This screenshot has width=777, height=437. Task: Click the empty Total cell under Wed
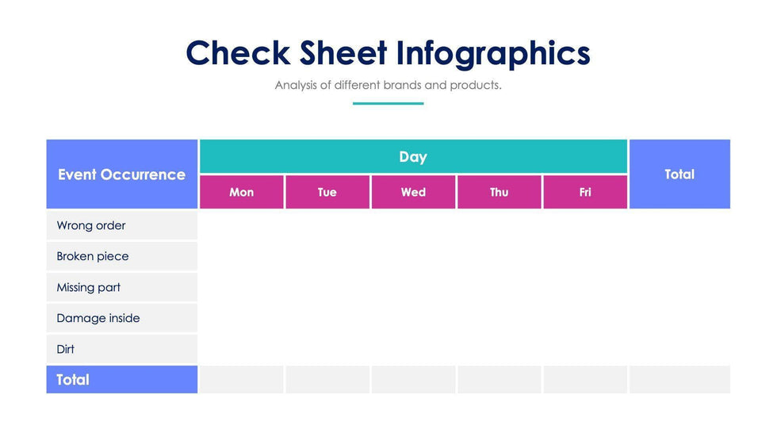coord(413,380)
